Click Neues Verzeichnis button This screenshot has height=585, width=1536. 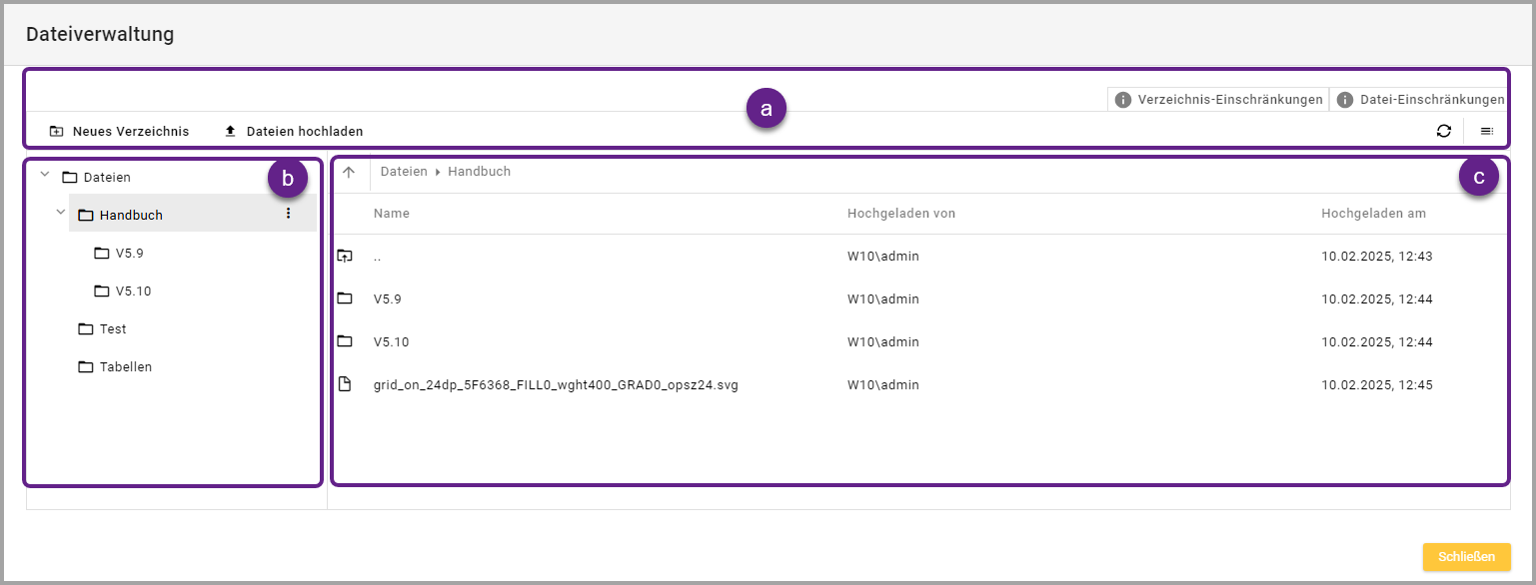(x=119, y=131)
